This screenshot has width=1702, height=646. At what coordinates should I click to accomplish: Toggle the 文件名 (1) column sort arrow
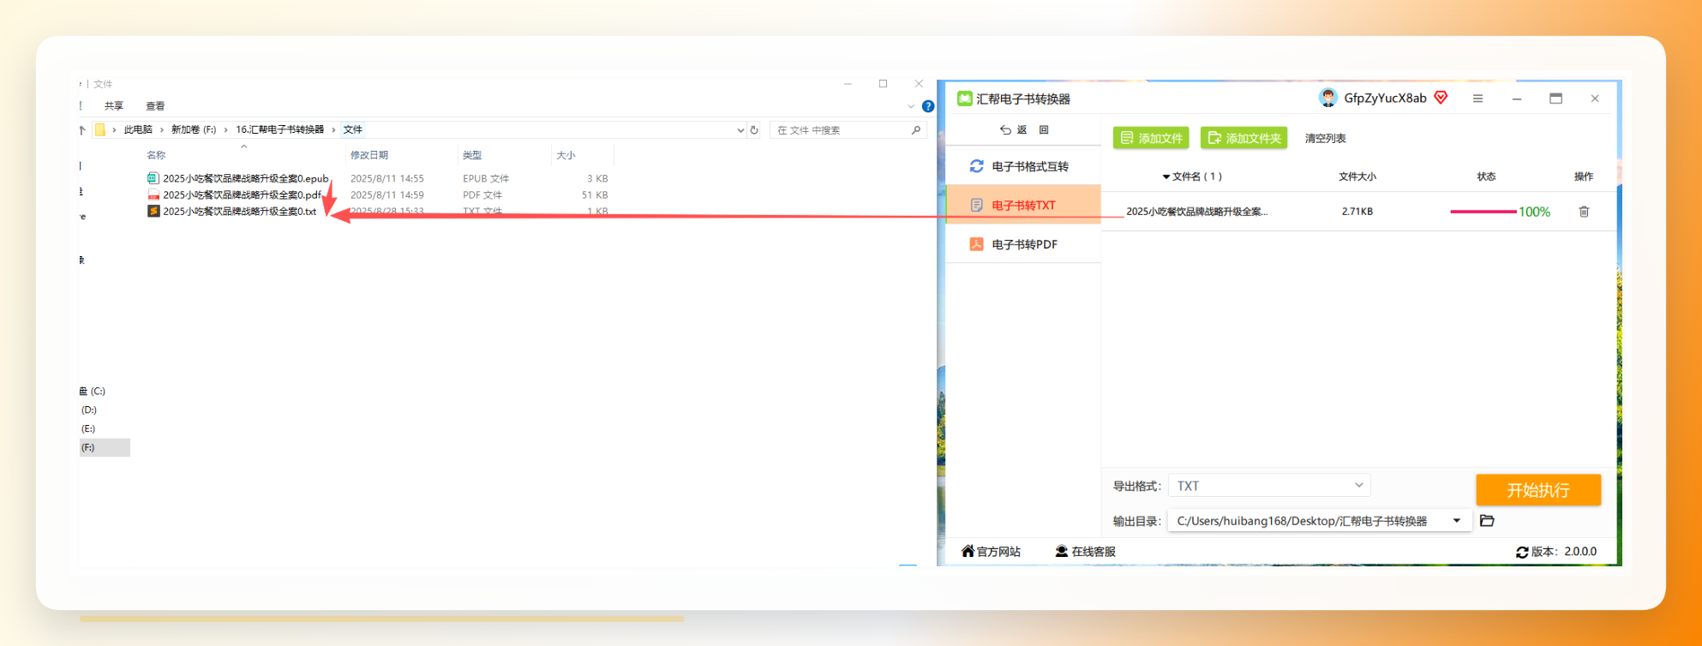pos(1166,177)
